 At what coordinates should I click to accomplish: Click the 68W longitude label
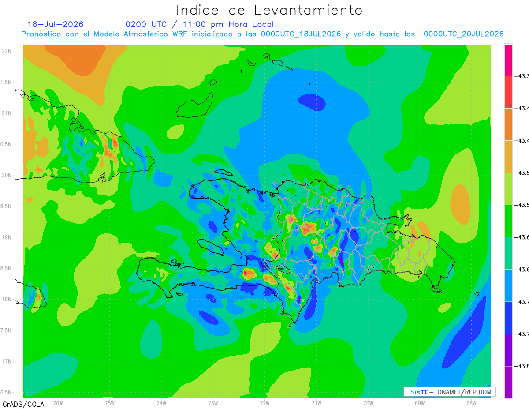coord(471,403)
